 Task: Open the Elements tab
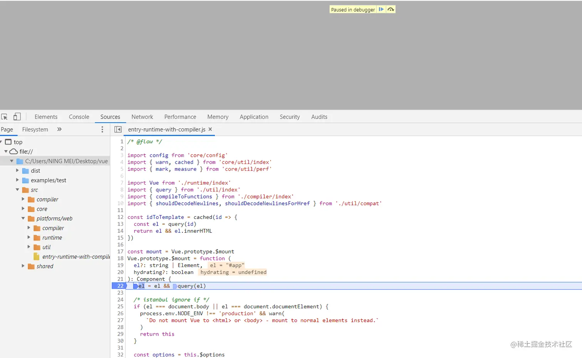point(46,117)
